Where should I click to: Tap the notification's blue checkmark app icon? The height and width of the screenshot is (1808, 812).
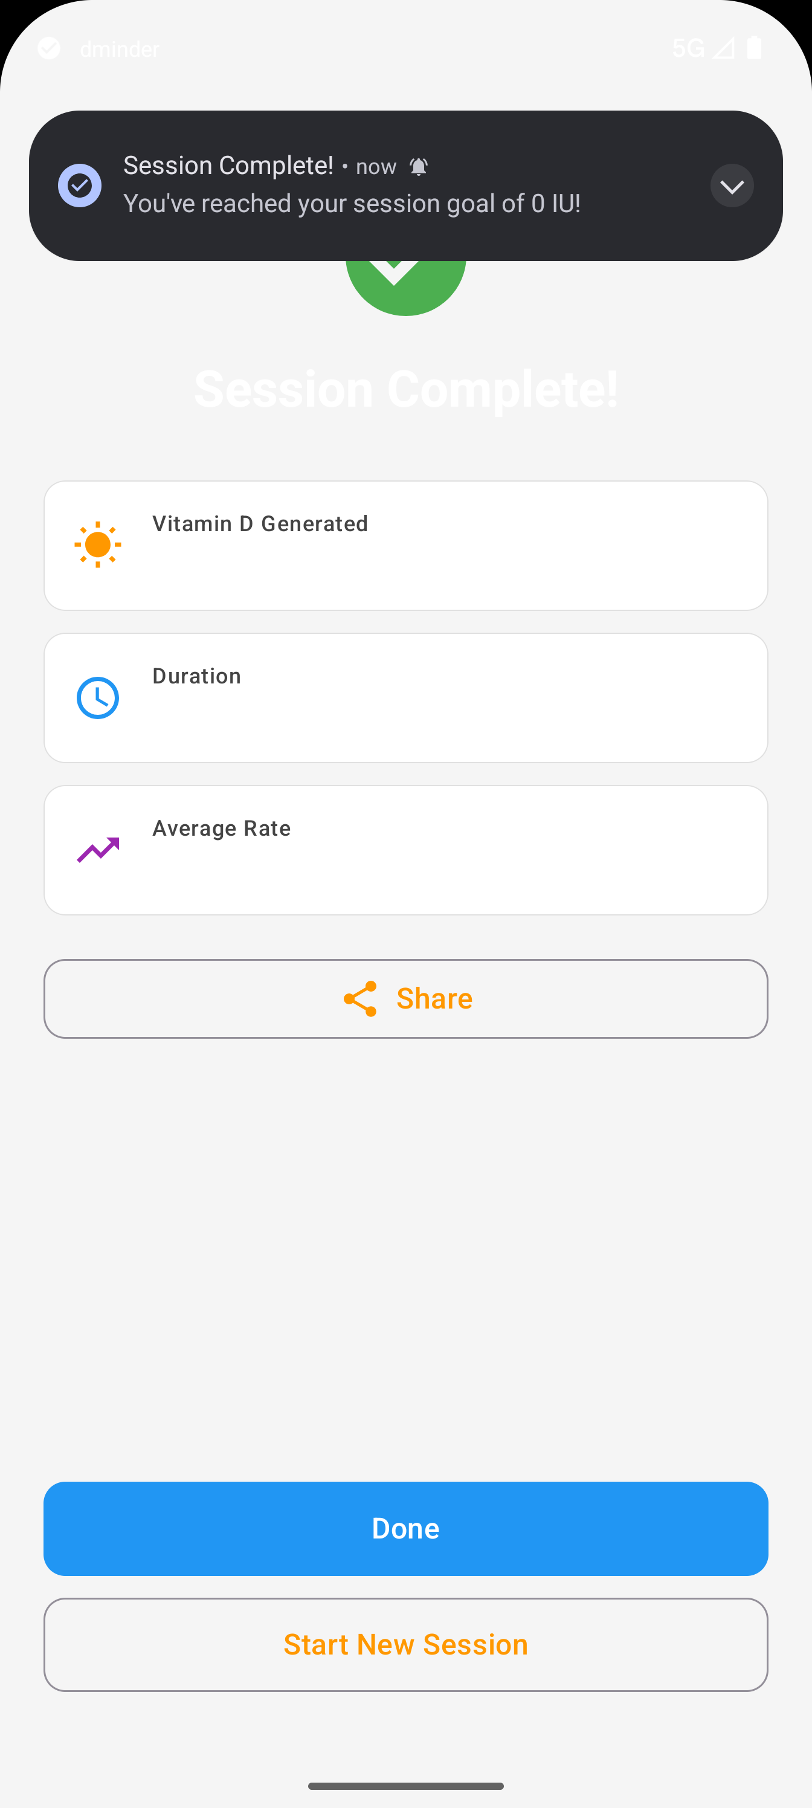pyautogui.click(x=79, y=186)
